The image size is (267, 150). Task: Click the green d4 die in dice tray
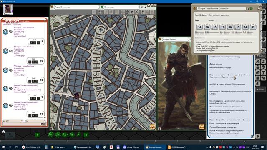point(79,135)
